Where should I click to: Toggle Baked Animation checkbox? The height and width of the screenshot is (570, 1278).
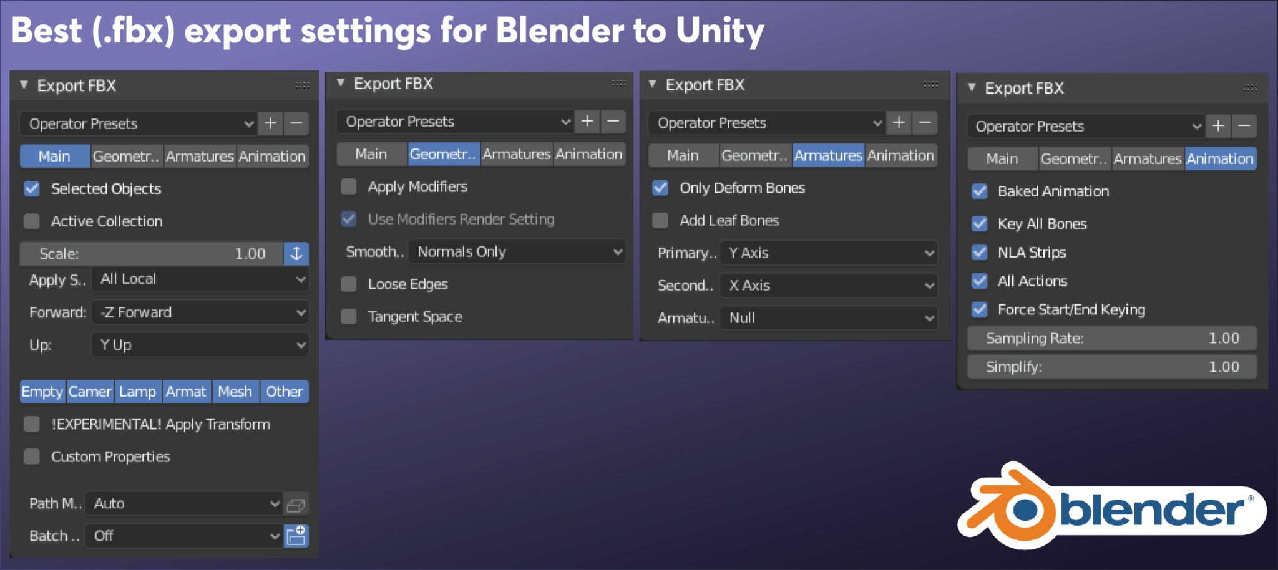point(980,191)
